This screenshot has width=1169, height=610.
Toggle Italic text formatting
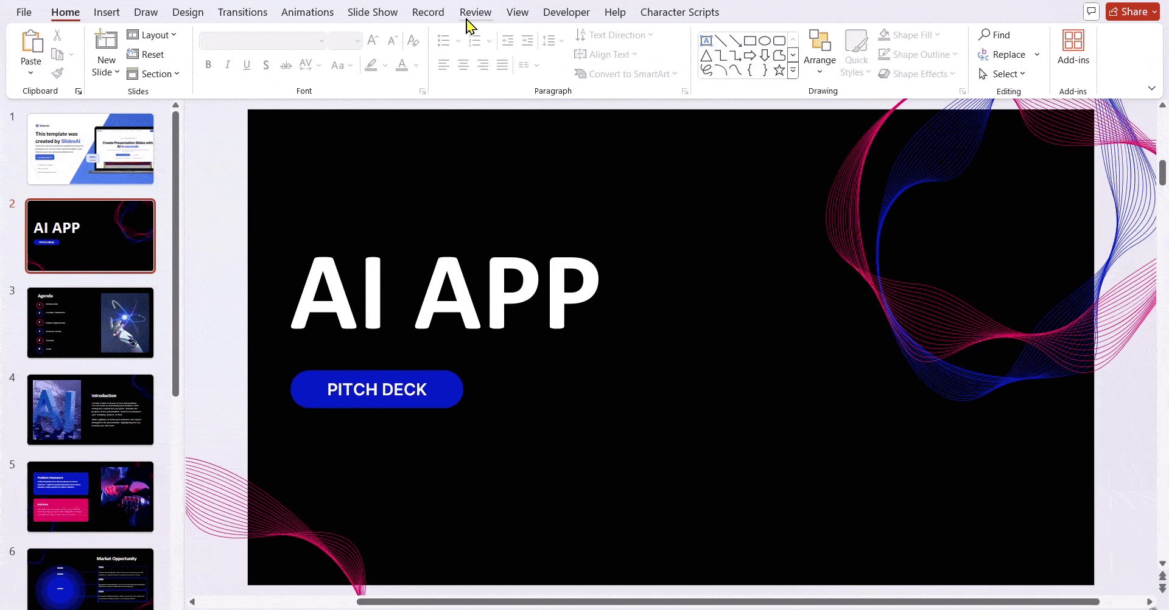coord(227,65)
